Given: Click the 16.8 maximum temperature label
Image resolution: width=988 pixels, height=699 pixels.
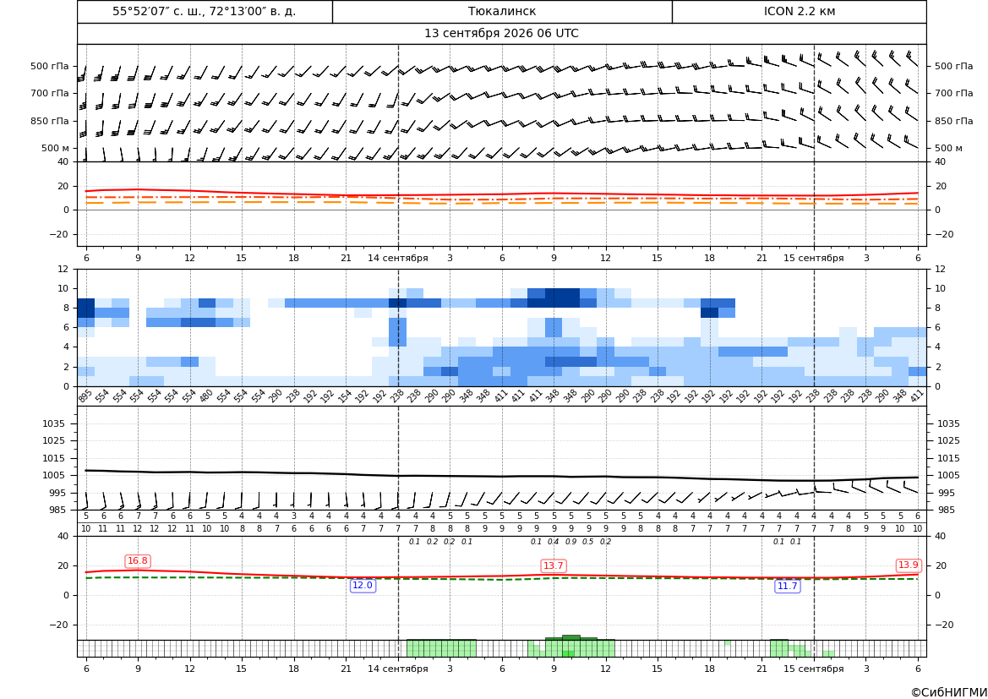Looking at the screenshot, I should pos(138,561).
